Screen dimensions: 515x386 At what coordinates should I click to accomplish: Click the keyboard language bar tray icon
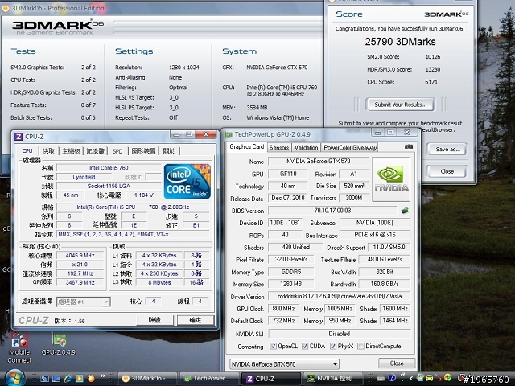tap(381, 379)
